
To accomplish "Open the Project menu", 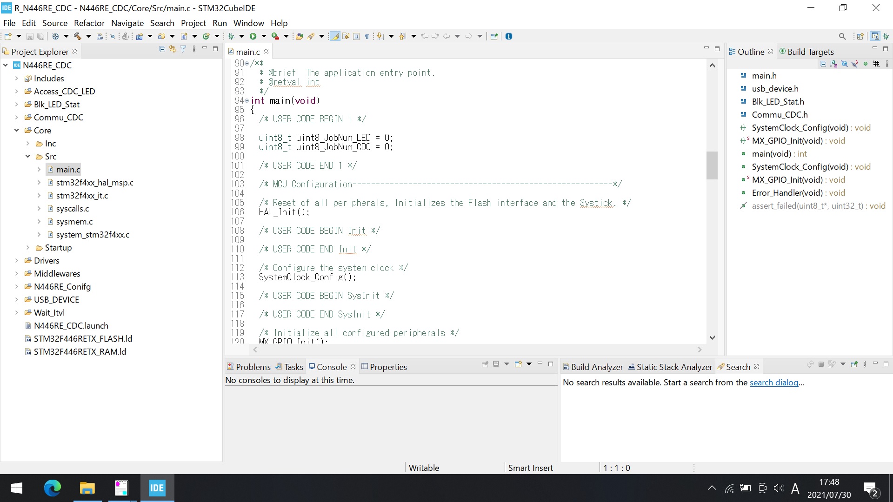I will click(193, 23).
